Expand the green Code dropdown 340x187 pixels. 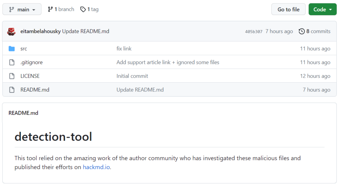322,9
